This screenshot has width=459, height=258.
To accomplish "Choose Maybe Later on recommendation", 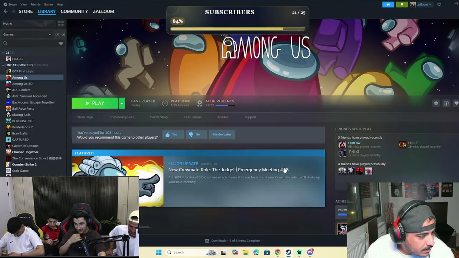I will (222, 134).
